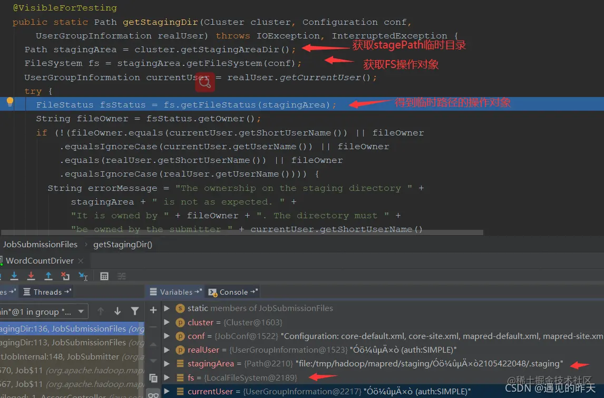Screen dimensions: 604x398
Task: Click "cluster.getStagingAreaDir()" in the code
Action: (211, 50)
